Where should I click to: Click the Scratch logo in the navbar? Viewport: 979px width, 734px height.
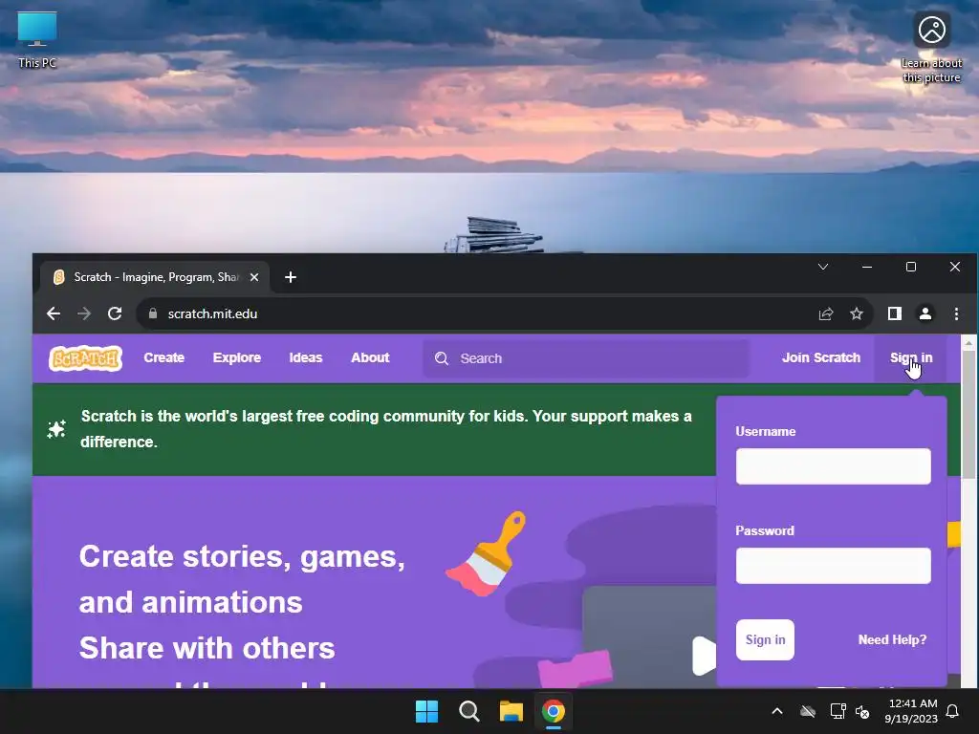(x=85, y=358)
